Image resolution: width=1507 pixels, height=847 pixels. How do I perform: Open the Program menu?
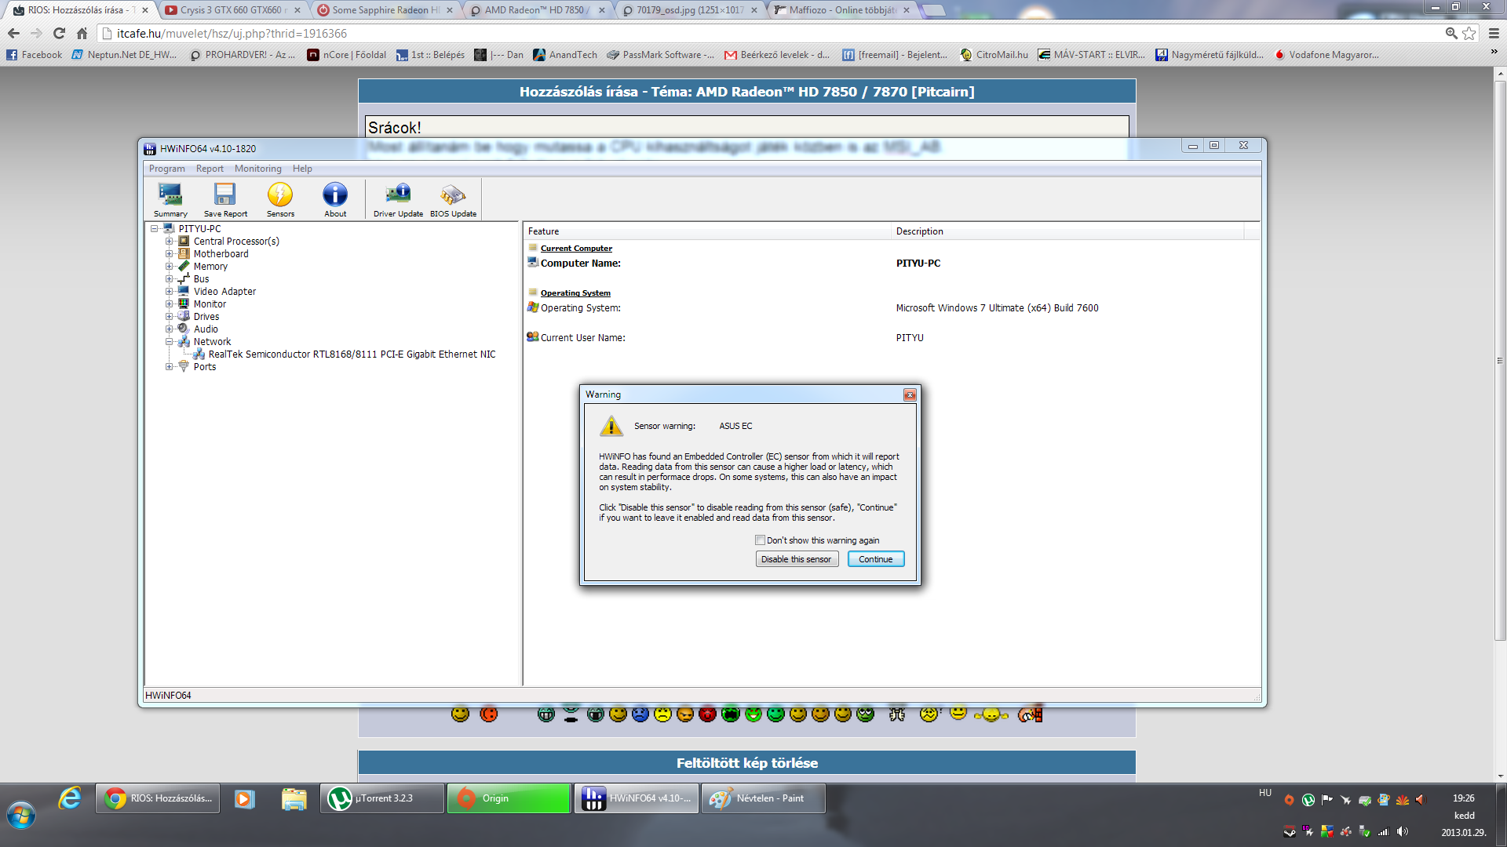(167, 169)
